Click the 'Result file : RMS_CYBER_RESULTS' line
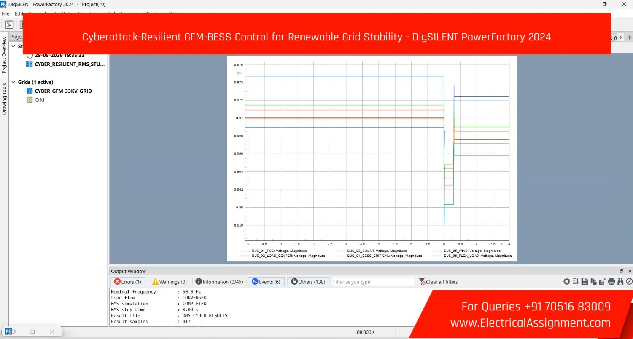 click(x=169, y=315)
